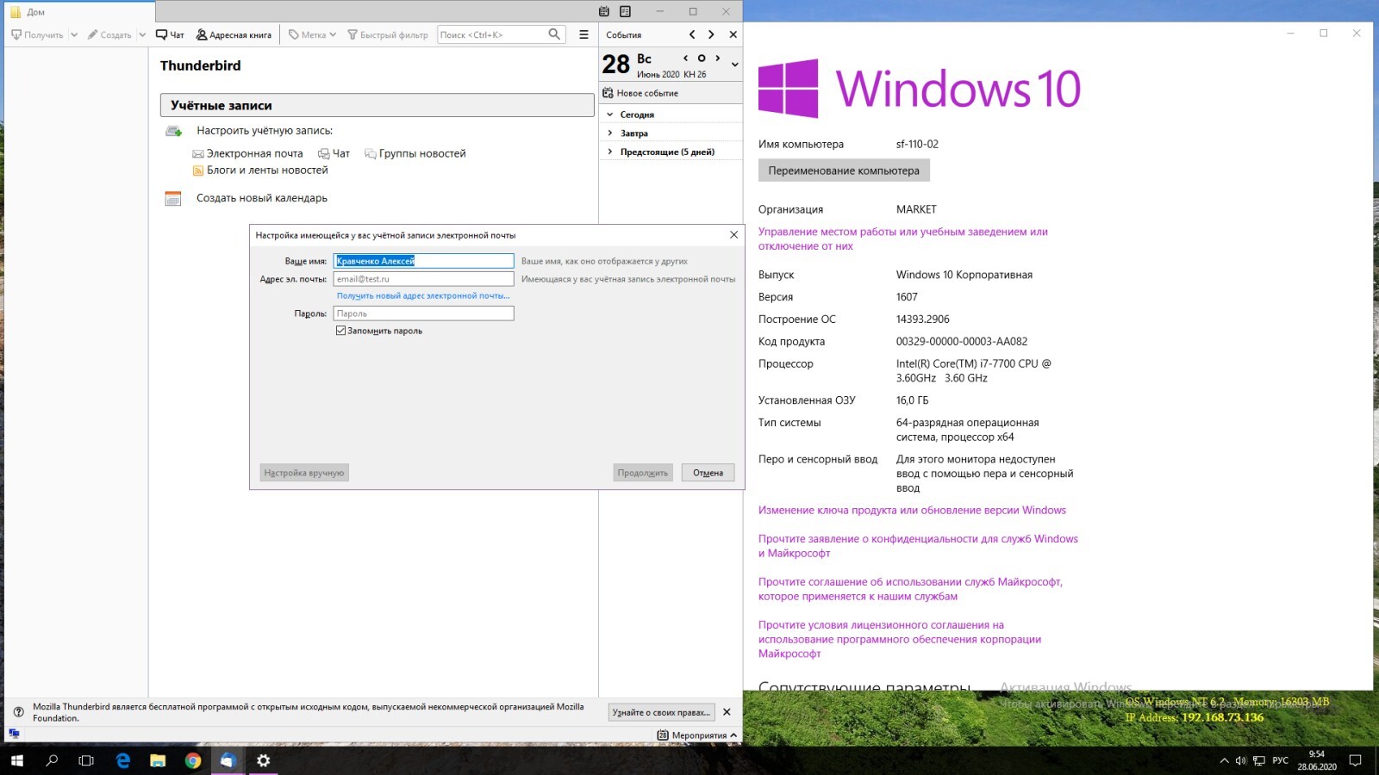The image size is (1379, 775).
Task: Open the calendar tab icon
Action: (x=603, y=11)
